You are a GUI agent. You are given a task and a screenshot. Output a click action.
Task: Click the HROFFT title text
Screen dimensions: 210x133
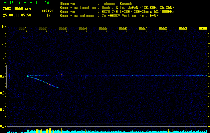[x=21, y=3]
